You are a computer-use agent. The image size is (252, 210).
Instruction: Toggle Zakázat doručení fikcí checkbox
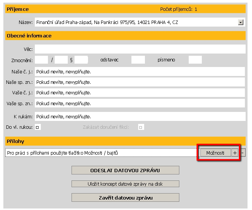tap(141, 127)
